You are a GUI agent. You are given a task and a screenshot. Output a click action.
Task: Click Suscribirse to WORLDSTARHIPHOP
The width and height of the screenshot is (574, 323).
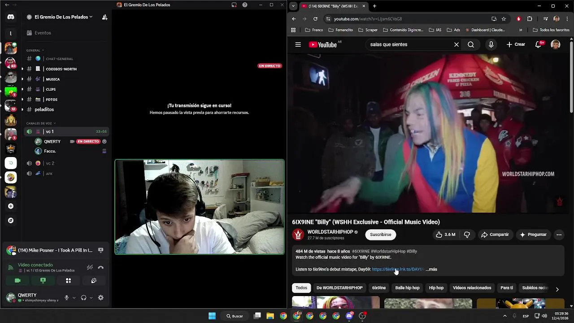381,235
